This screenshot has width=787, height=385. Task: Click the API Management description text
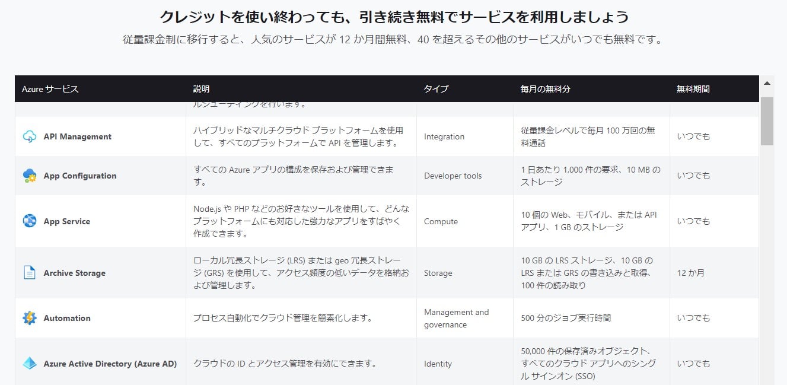(298, 136)
